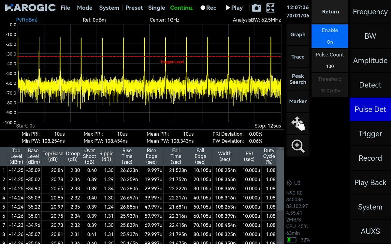391x244 pixels.
Task: Start recording with the Rec button
Action: coord(208,8)
